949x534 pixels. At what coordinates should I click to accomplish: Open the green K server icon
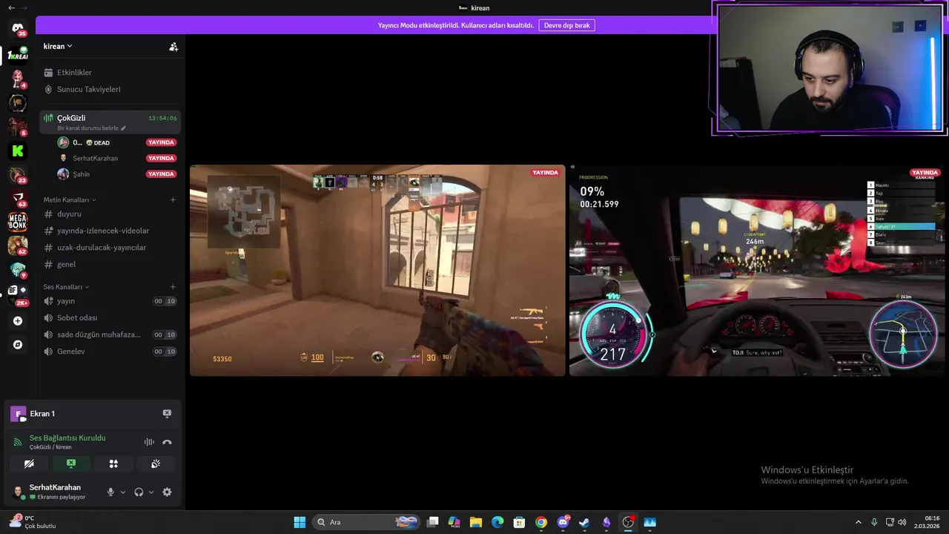pos(18,151)
